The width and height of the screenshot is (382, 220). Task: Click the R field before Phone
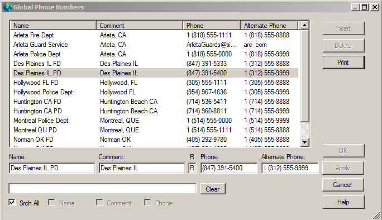[192, 168]
